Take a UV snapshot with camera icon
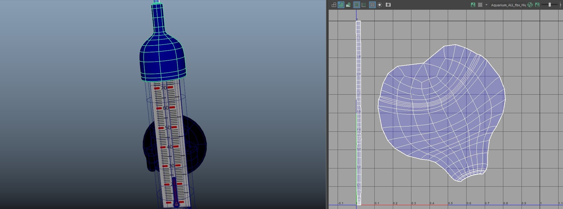 tap(388, 5)
